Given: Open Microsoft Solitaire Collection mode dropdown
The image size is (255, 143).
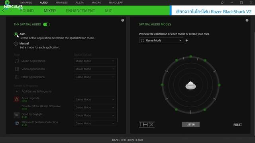Looking at the screenshot, I should (95, 124).
